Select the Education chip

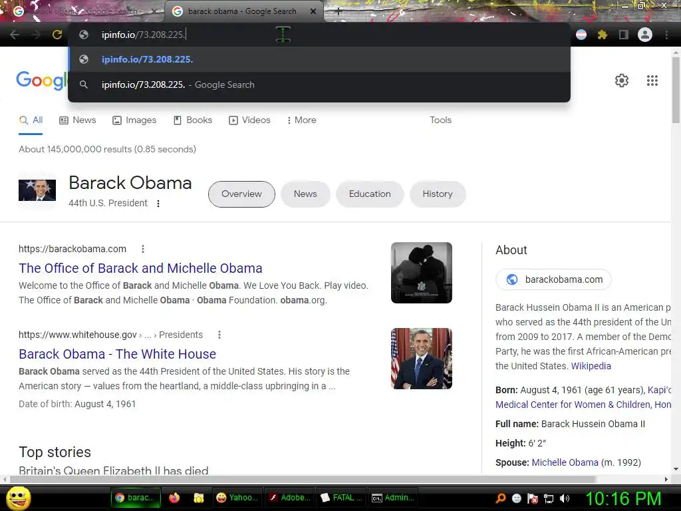coord(370,194)
